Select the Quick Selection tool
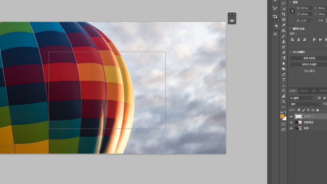The width and height of the screenshot is (327, 184). (284, 8)
